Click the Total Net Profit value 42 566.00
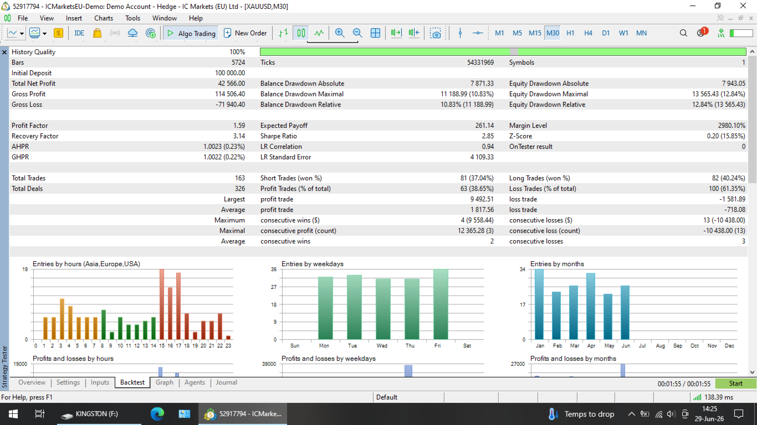Image resolution: width=757 pixels, height=425 pixels. [x=231, y=84]
